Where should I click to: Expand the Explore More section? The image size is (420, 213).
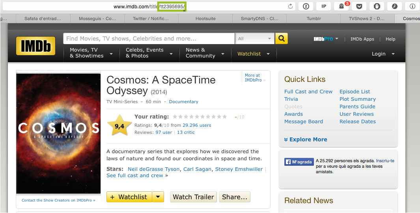(x=306, y=139)
